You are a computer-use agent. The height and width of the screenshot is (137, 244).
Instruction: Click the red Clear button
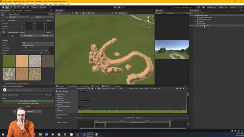[x=28, y=107]
